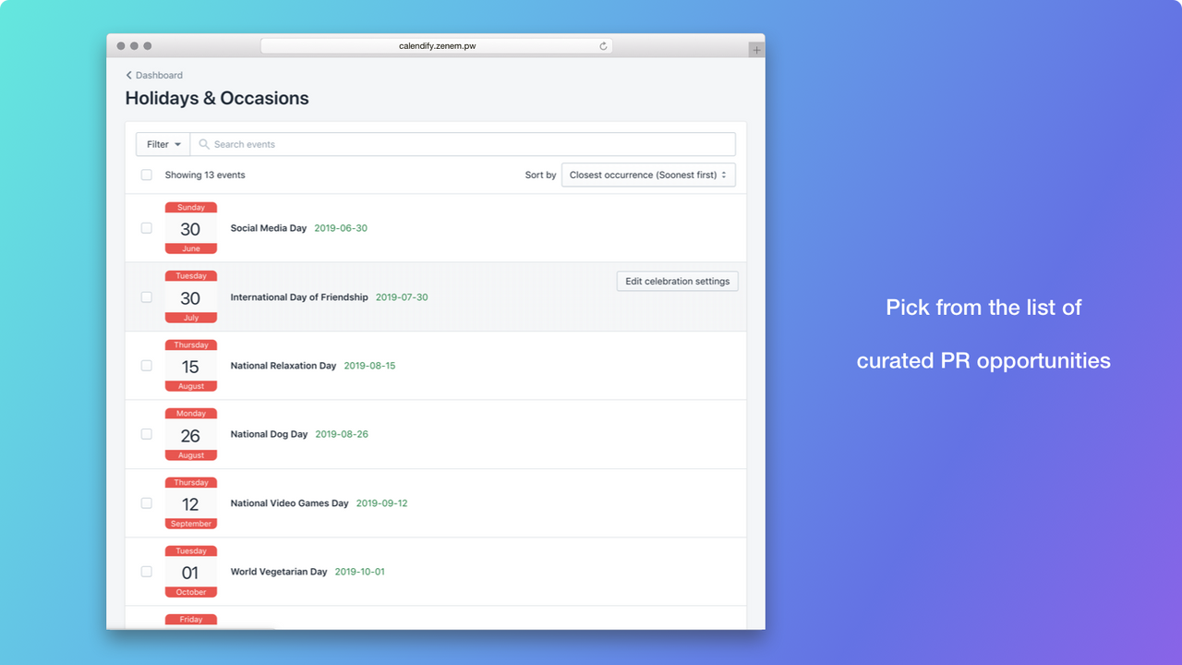
Task: Expand the International Day of Friendship checkbox row
Action: click(x=146, y=296)
